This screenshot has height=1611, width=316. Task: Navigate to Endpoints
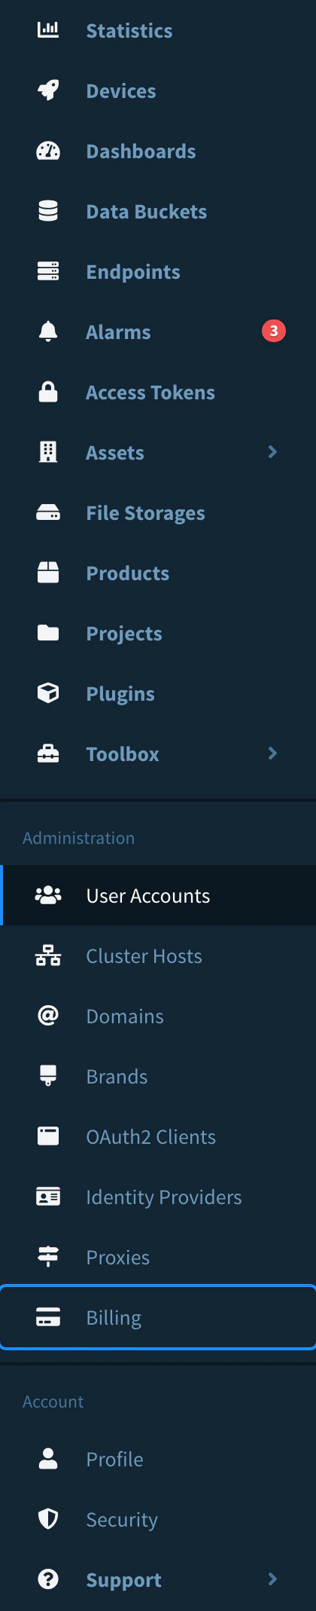tap(158, 271)
